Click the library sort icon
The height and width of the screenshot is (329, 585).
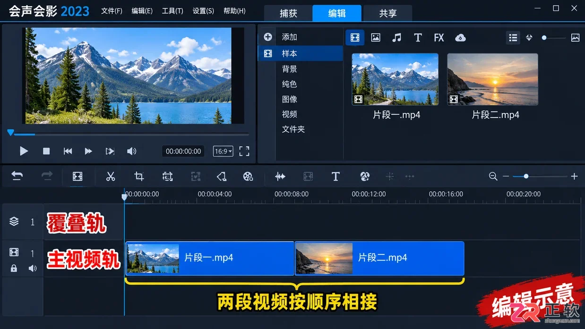pos(529,38)
